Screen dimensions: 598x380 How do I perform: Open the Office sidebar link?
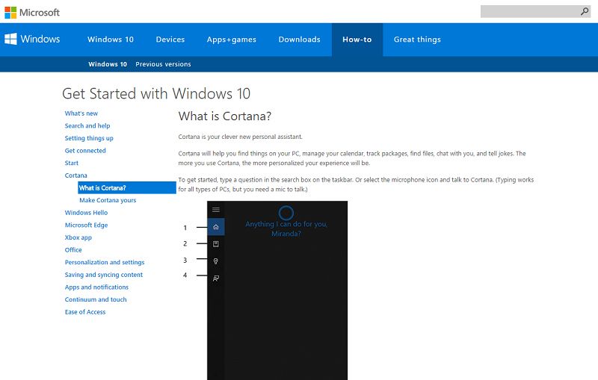[73, 250]
